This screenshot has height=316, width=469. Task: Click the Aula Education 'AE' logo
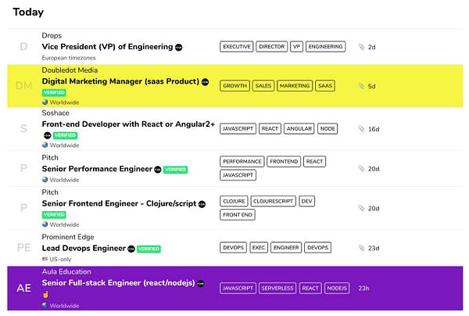23,288
